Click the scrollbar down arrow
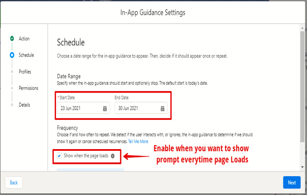This screenshot has height=195, width=307. click(302, 167)
